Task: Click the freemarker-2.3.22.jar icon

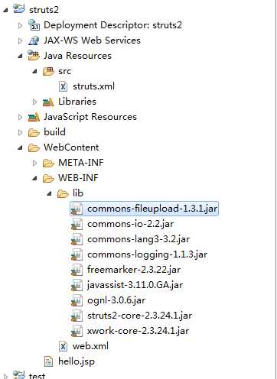Action: click(77, 270)
